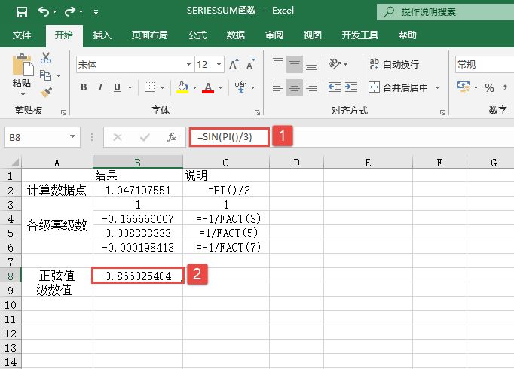This screenshot has width=514, height=369.
Task: Open the 文件 tab
Action: point(22,35)
